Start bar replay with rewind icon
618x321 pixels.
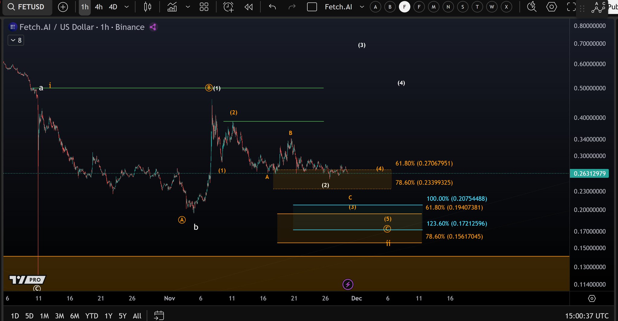coord(248,7)
